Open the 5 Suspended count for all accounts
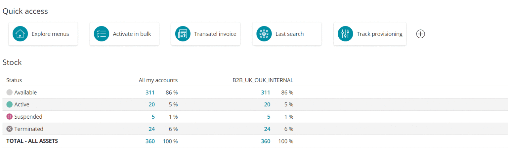Screen dimensions: 508x157 coord(153,117)
